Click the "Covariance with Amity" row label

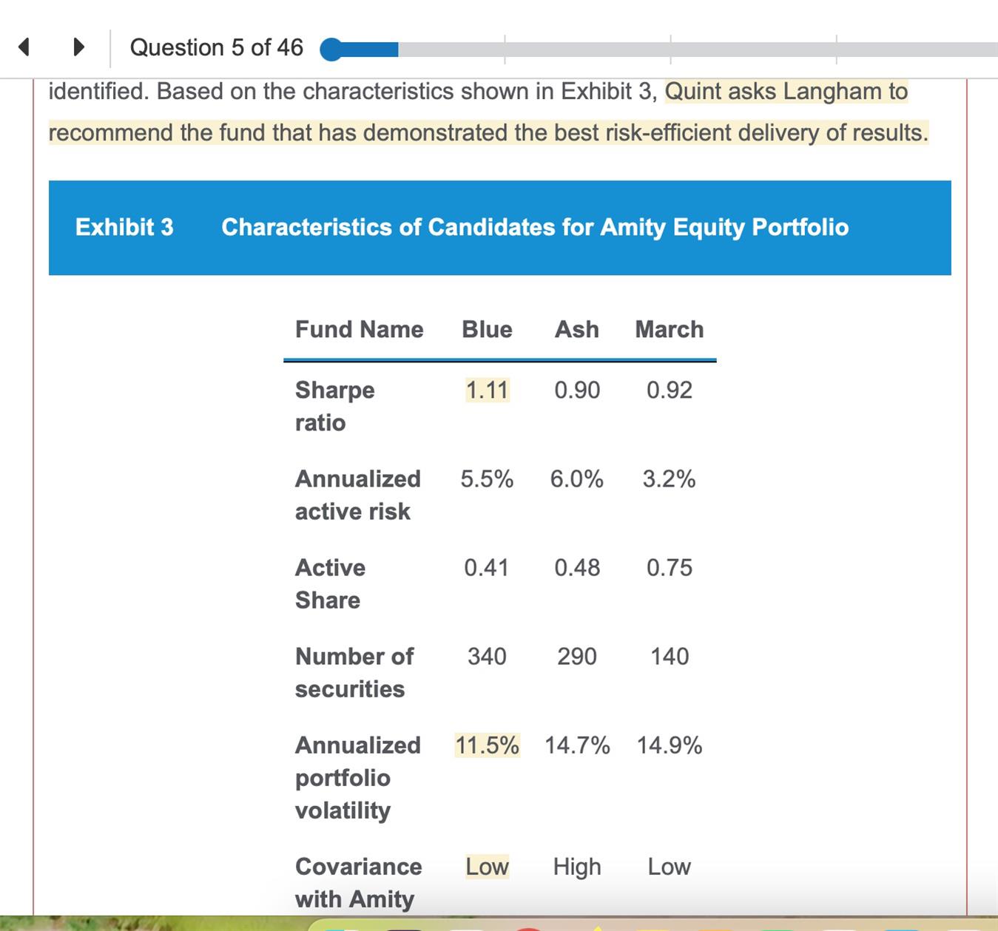[x=358, y=882]
